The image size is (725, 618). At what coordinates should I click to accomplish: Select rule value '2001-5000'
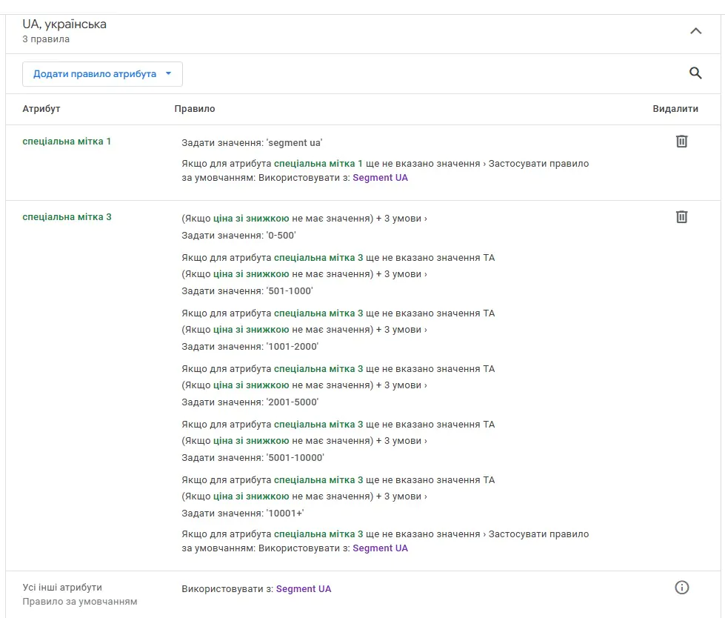tap(293, 402)
